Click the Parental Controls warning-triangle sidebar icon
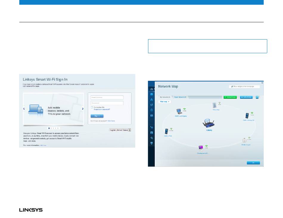283x218 pixels. (152, 99)
